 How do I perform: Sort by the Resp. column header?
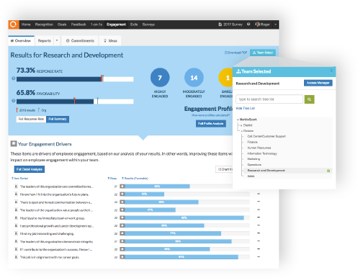pyautogui.click(x=112, y=179)
